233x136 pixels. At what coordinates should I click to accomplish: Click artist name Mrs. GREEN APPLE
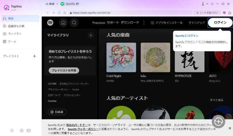(x=152, y=81)
